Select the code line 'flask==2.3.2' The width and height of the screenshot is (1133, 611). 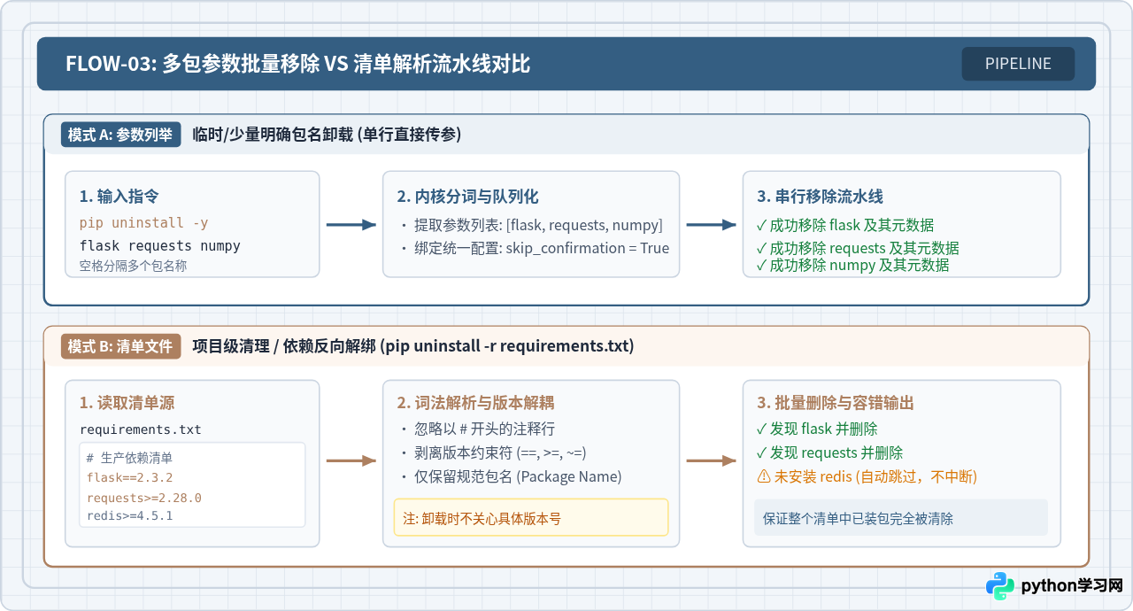[129, 477]
